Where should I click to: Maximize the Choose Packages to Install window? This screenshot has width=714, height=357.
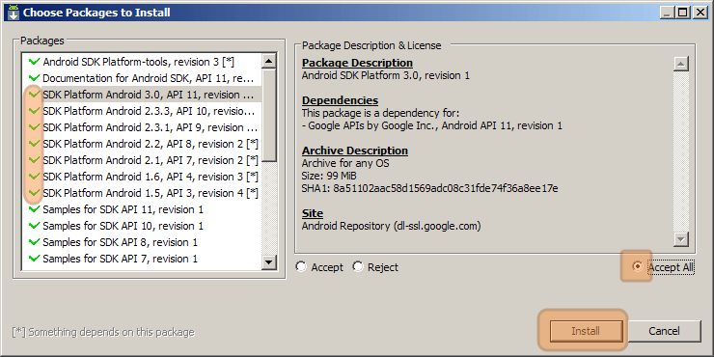tap(682, 13)
